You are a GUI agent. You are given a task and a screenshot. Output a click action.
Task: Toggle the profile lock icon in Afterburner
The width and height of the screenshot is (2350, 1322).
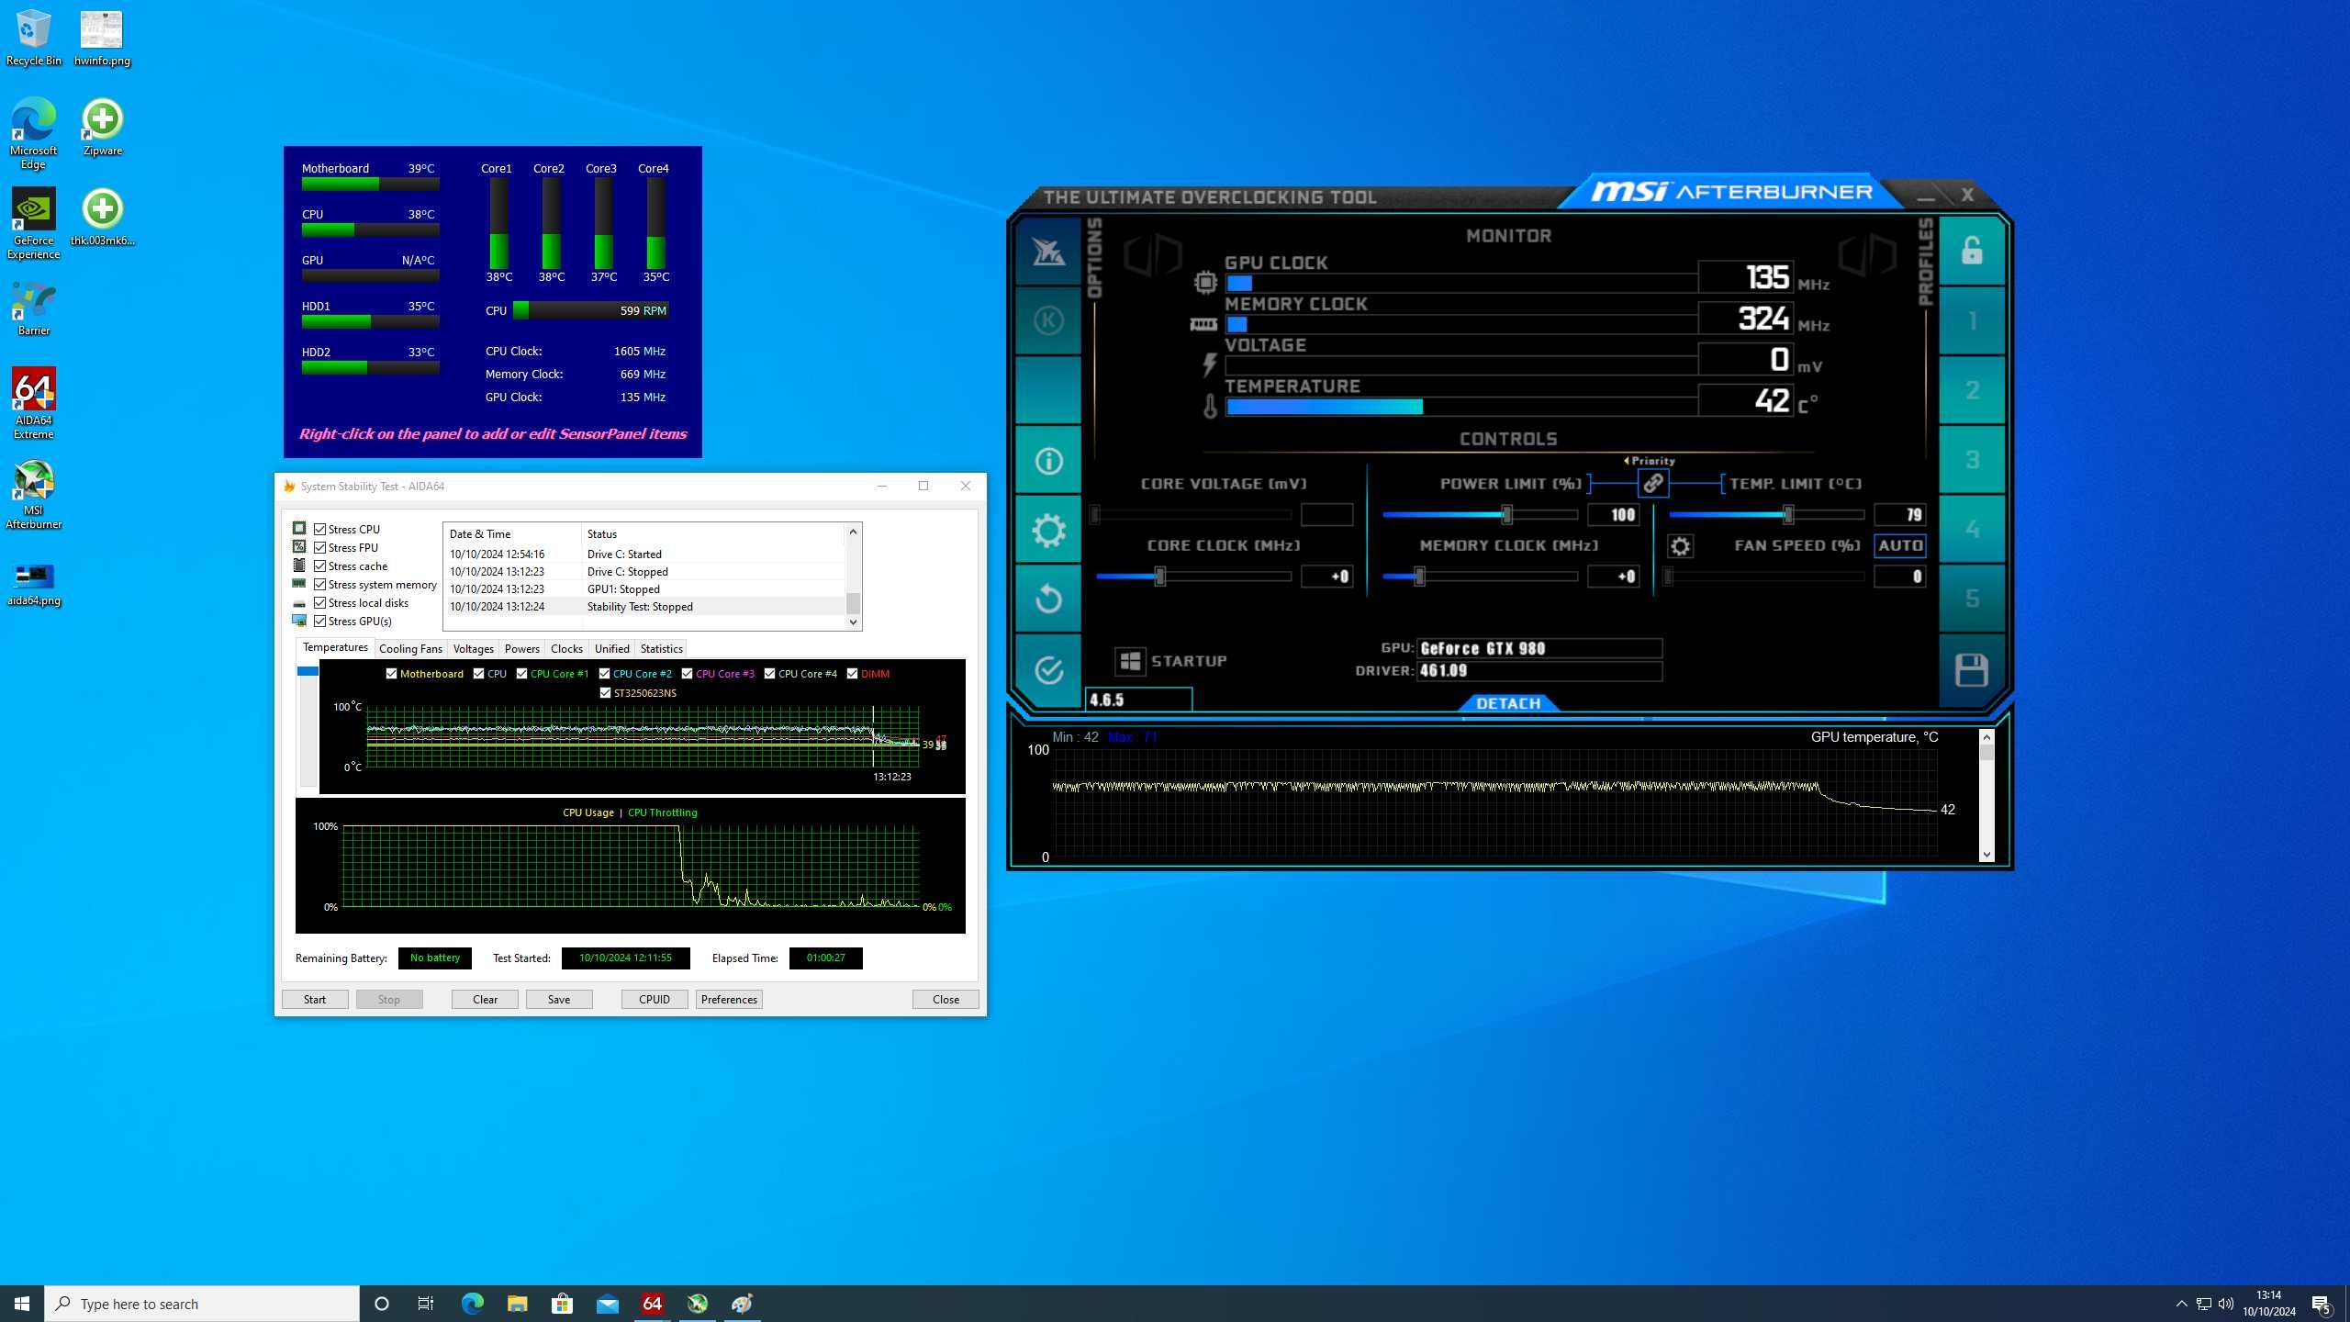(x=1972, y=251)
